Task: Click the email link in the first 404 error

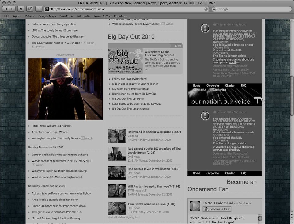Action: (232, 62)
